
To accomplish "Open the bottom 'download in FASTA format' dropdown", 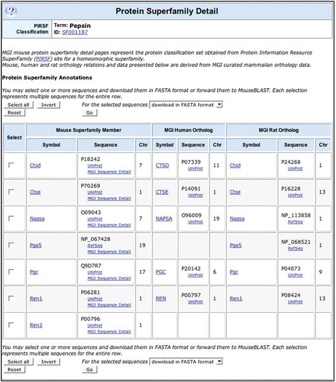I will click(186, 362).
